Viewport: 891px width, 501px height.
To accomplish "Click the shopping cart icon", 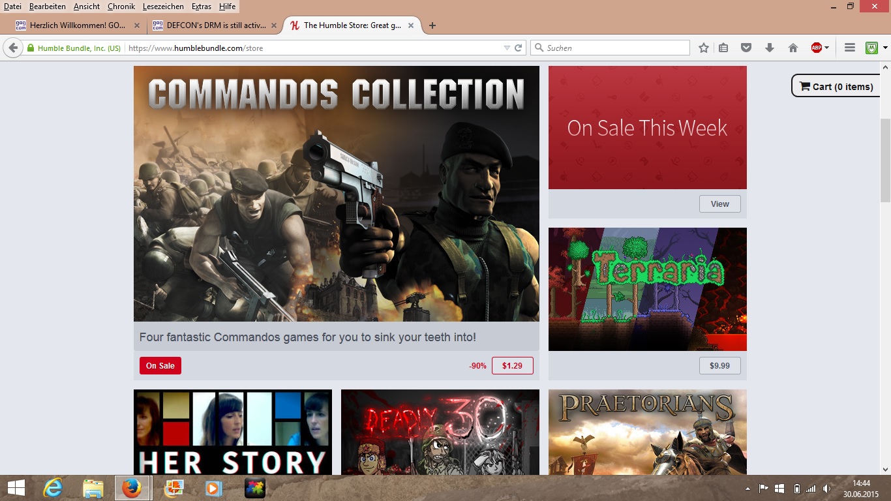I will 805,86.
